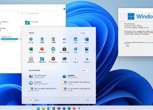The width and height of the screenshot is (153, 110).
Task: Open File Explorer from the taskbar
Action: pos(43,108)
